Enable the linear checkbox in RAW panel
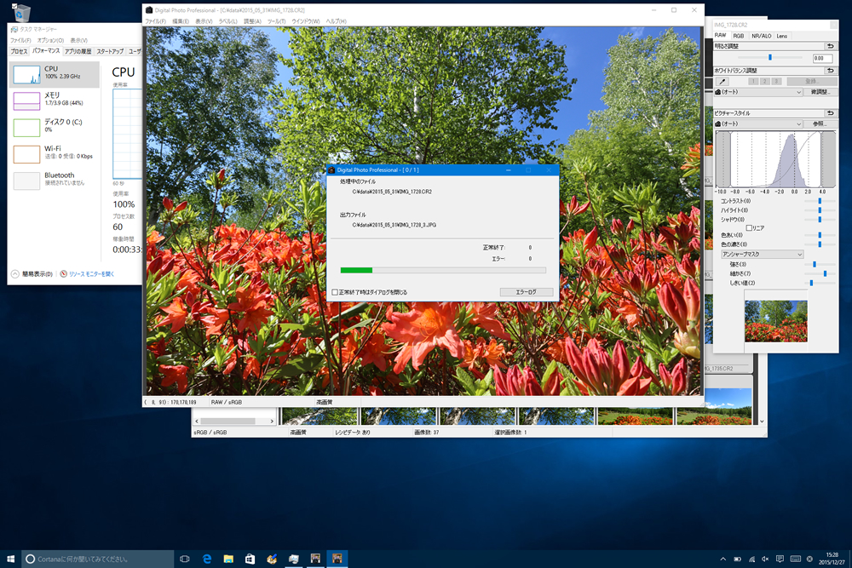852x568 pixels. click(x=749, y=228)
